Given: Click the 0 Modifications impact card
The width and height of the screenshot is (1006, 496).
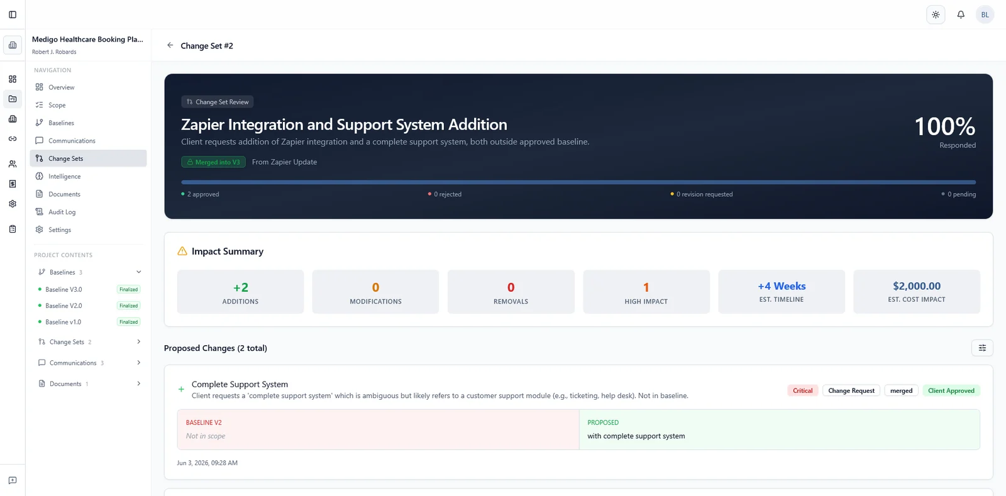Looking at the screenshot, I should pos(375,292).
